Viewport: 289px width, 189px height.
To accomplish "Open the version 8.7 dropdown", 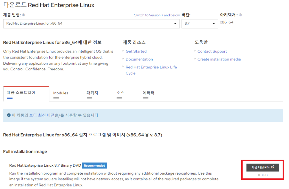I will click(x=200, y=24).
